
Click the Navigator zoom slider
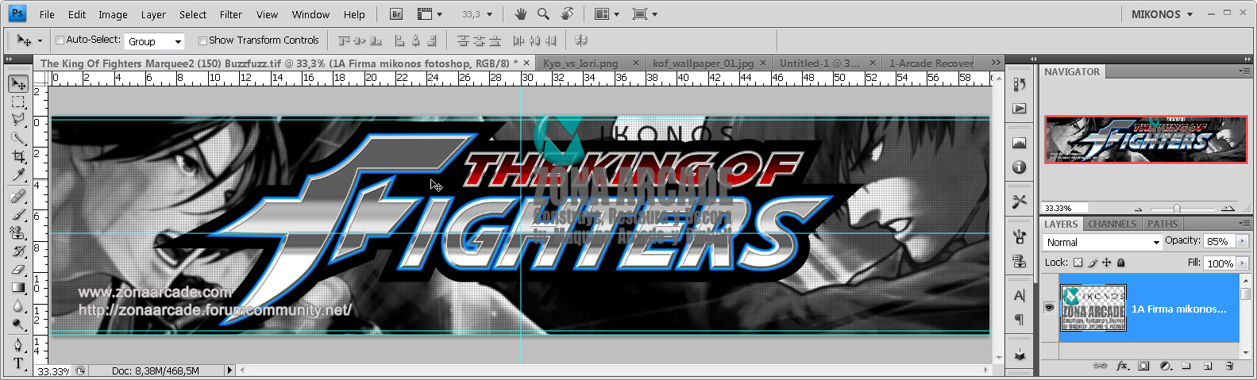(x=1177, y=209)
